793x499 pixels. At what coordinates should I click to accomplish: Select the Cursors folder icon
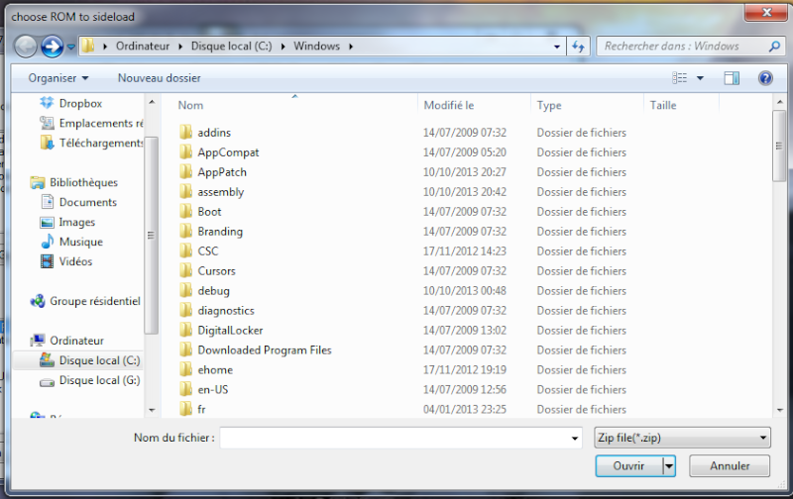(185, 270)
